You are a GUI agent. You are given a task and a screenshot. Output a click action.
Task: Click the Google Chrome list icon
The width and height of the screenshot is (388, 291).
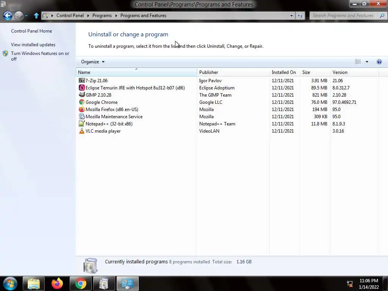[x=82, y=102]
